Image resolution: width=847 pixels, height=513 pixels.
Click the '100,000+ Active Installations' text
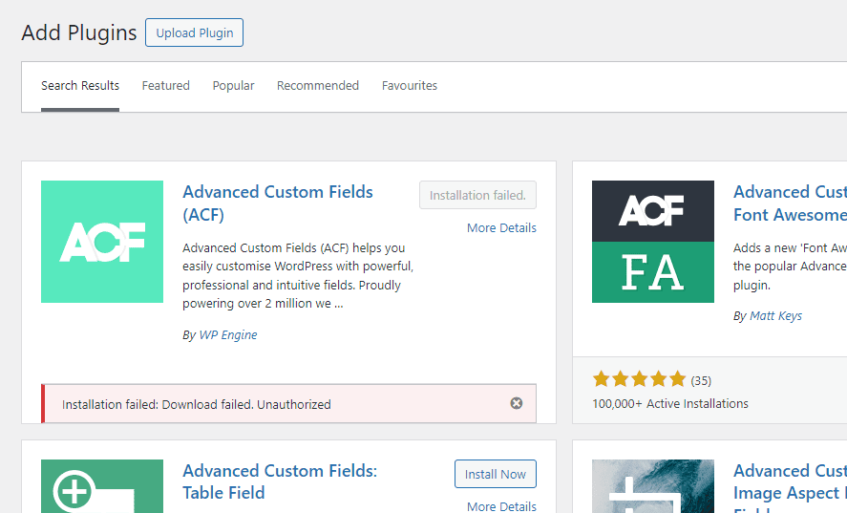click(670, 404)
